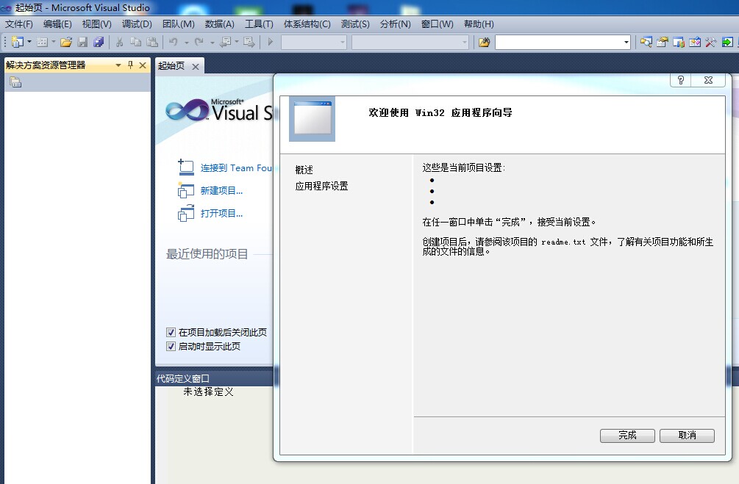Viewport: 739px width, 484px height.
Task: Open the Navigate Backward dropdown arrow
Action: click(x=237, y=42)
